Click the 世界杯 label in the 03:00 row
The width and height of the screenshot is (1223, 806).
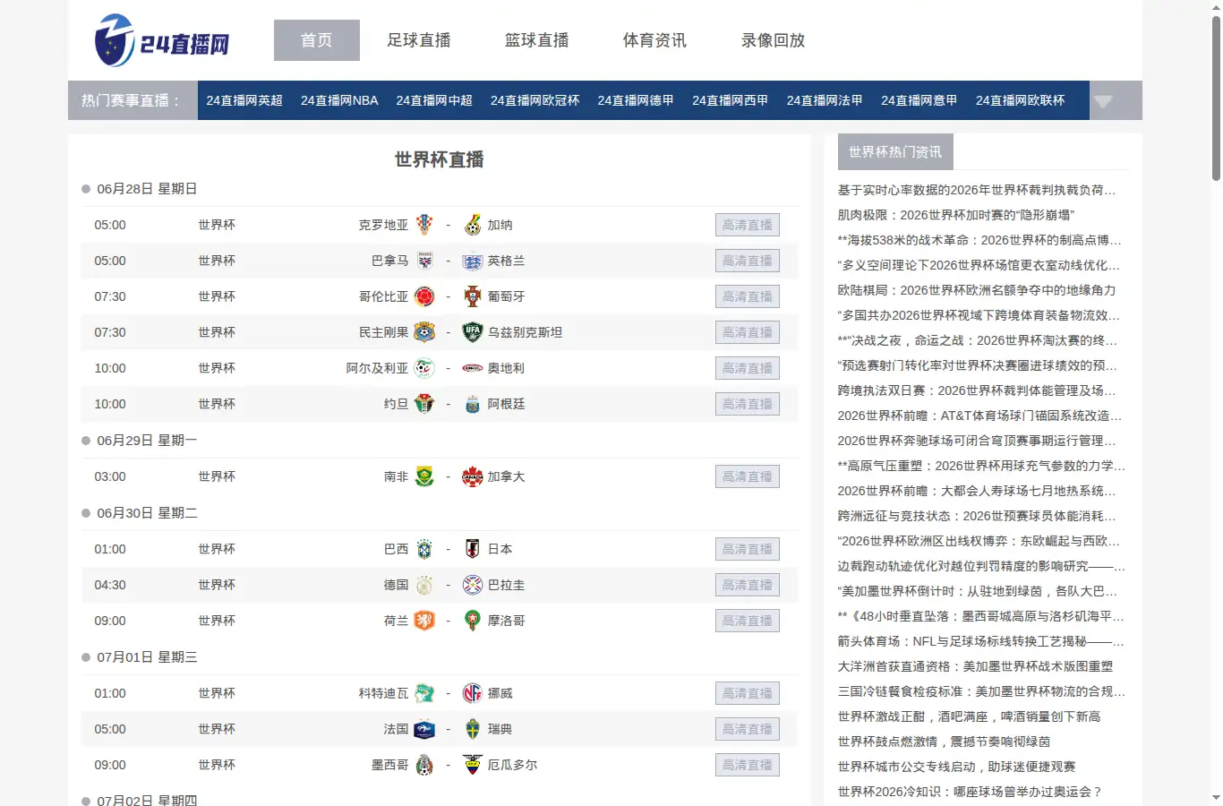(x=217, y=476)
